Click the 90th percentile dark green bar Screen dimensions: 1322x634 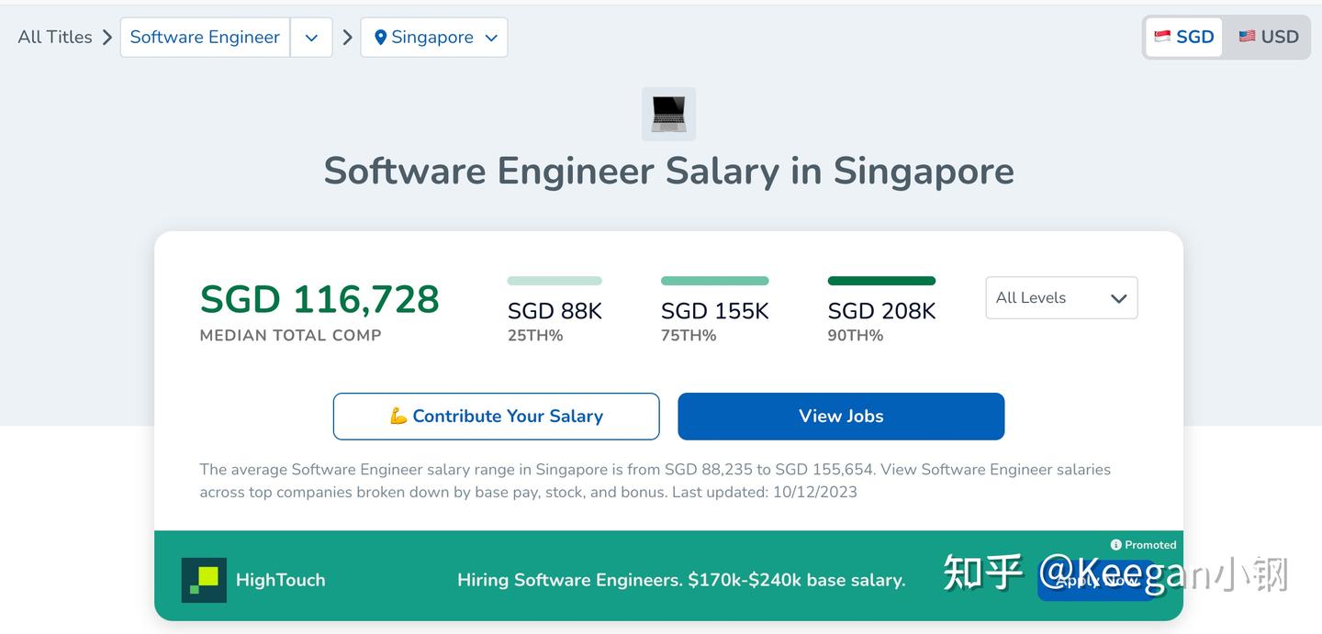[881, 281]
